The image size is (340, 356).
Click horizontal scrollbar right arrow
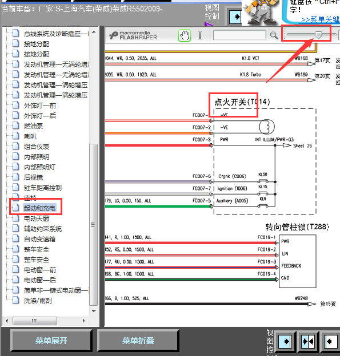[83, 321]
